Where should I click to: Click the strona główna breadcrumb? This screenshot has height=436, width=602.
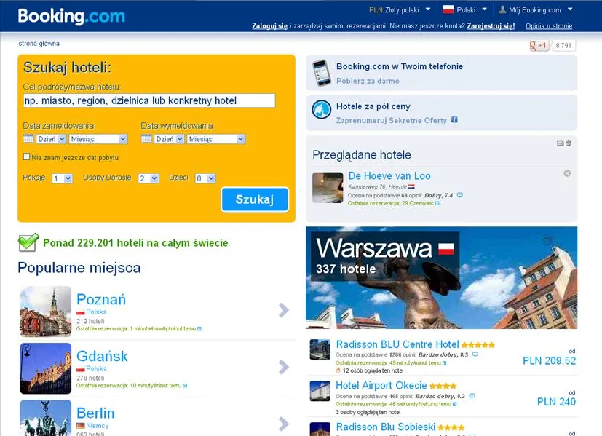click(x=39, y=44)
